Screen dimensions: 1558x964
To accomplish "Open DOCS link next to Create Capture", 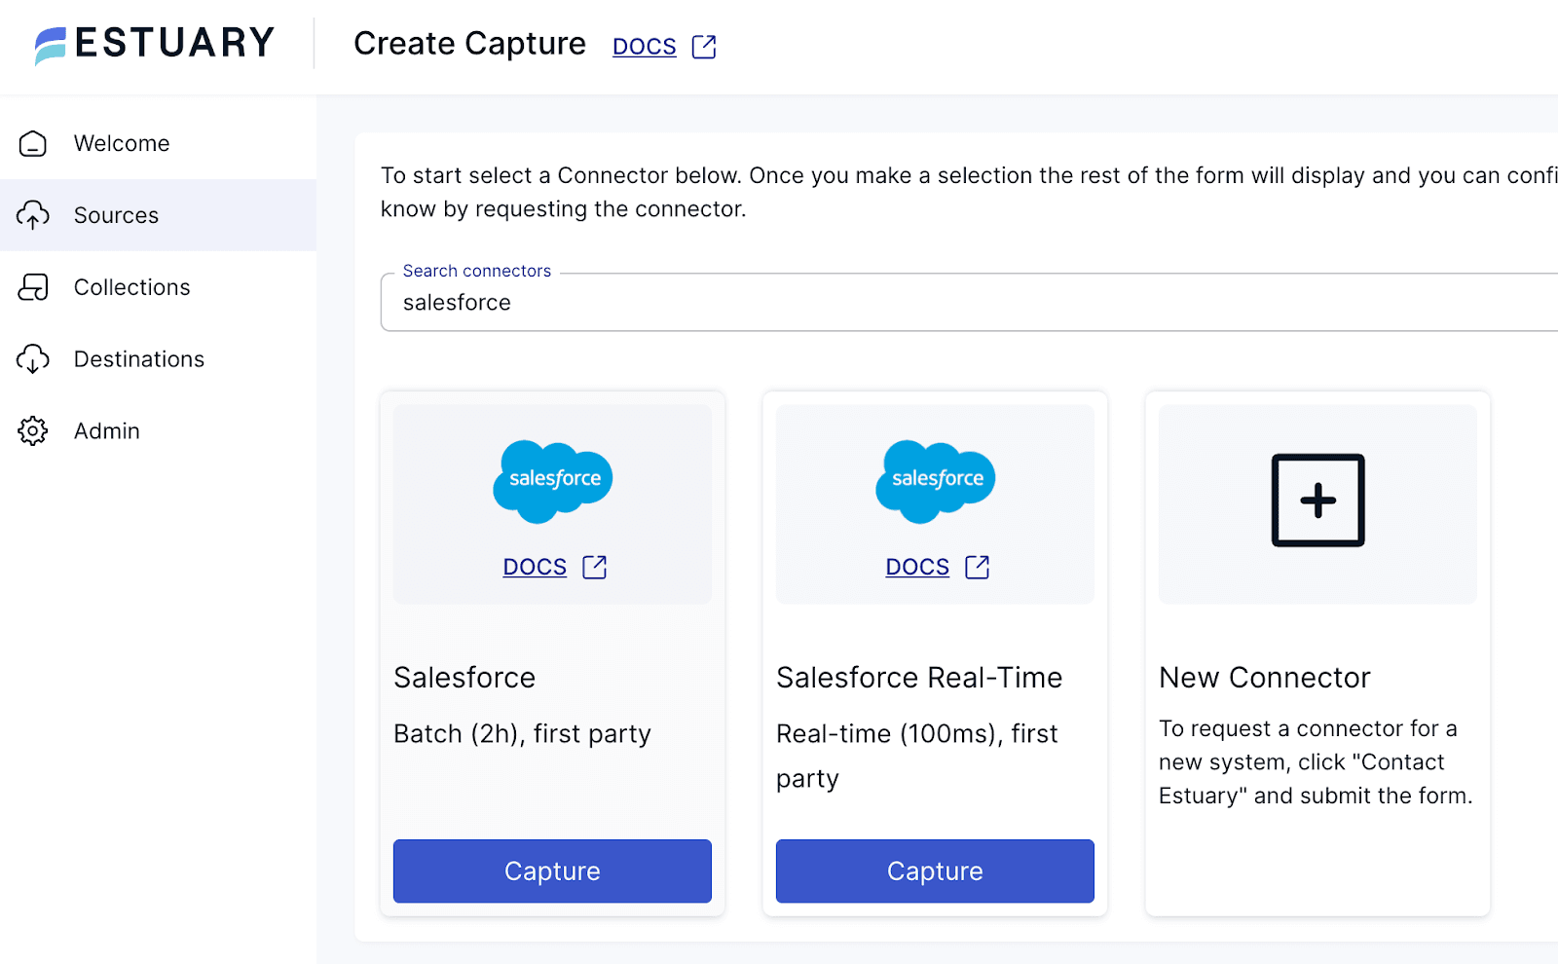I will coord(644,47).
